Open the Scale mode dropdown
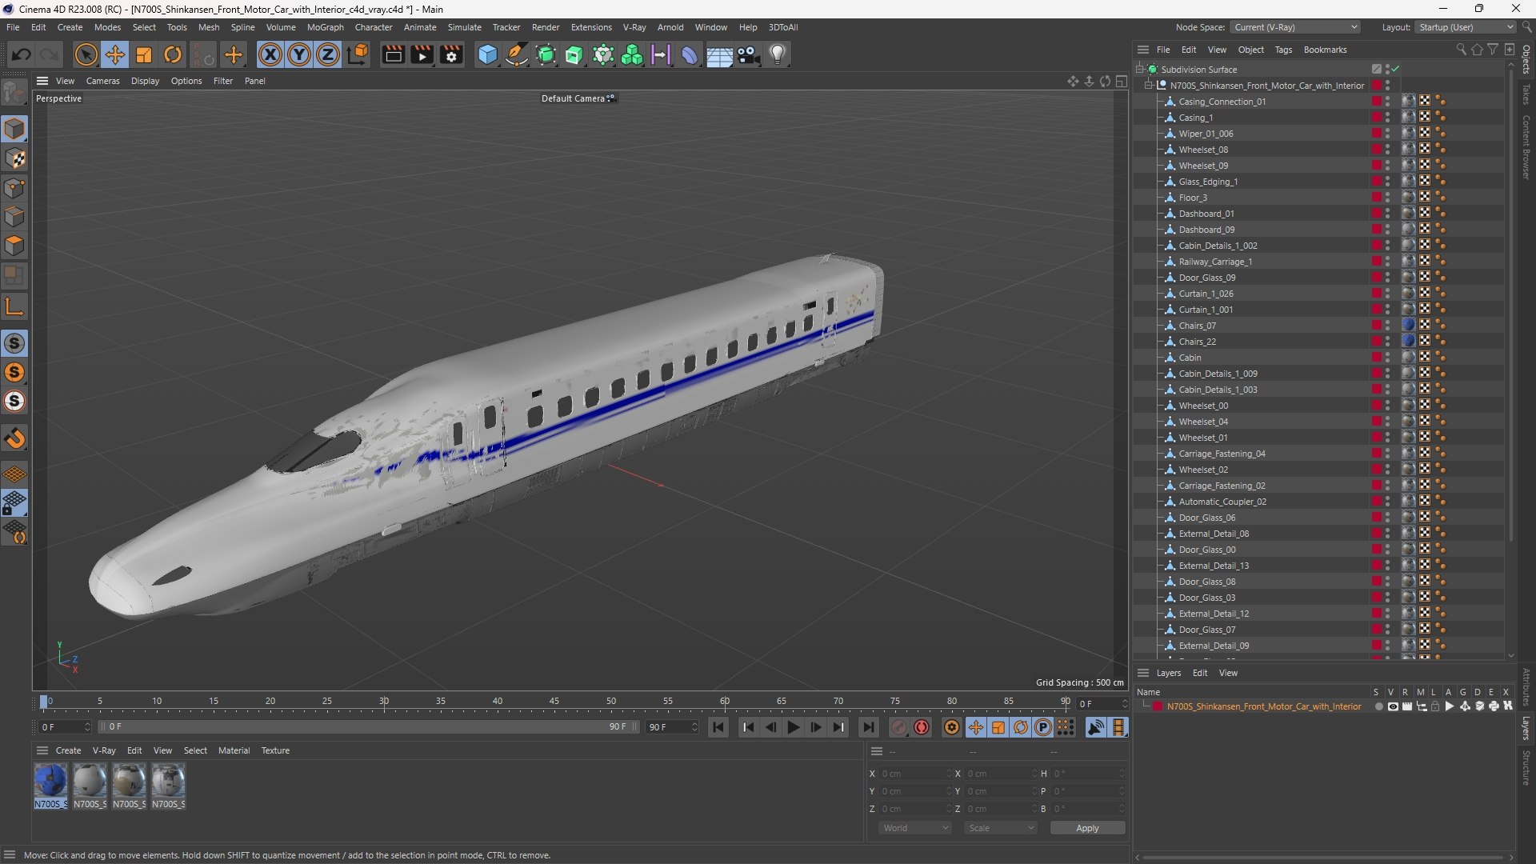The height and width of the screenshot is (864, 1536). (1000, 828)
